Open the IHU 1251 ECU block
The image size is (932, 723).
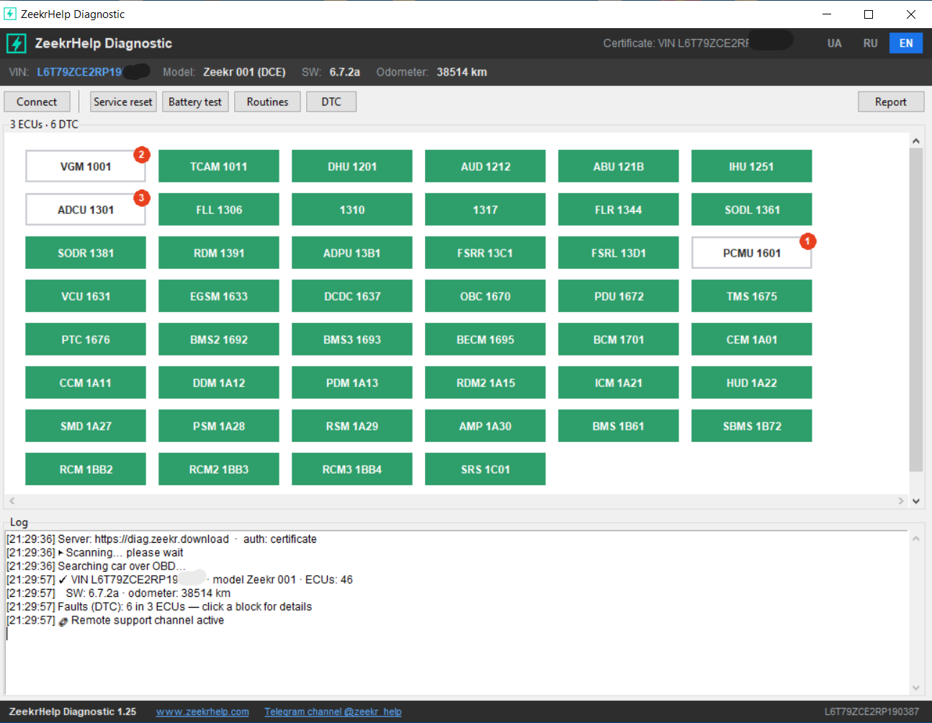752,167
